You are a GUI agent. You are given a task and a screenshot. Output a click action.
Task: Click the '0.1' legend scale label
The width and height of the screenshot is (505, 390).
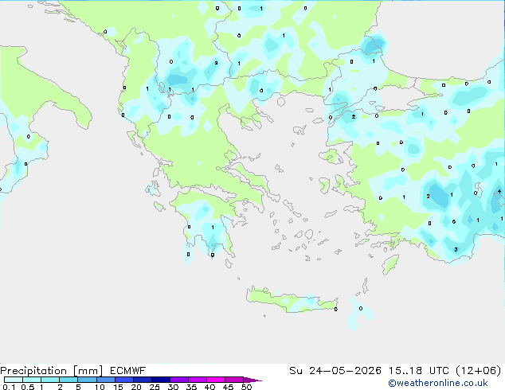click(x=9, y=387)
